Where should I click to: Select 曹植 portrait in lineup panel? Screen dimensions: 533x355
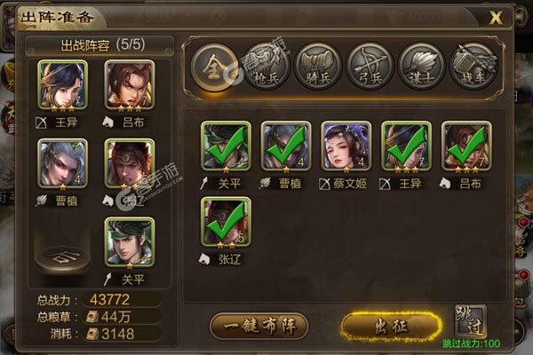click(63, 163)
